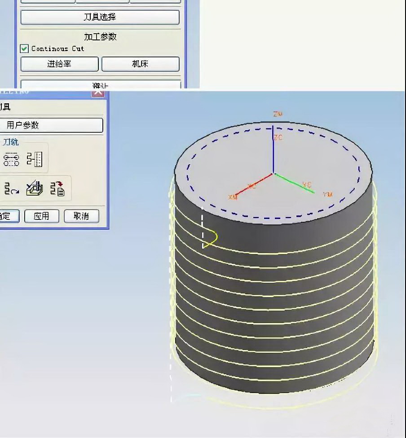Click the ruler-style icon in the 刀轨 group
Screen dimensions: 406x438
click(35, 159)
